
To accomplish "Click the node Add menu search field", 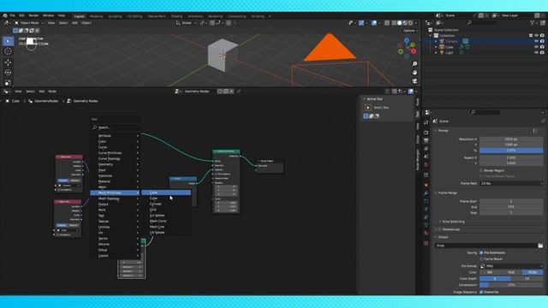I will (116, 127).
